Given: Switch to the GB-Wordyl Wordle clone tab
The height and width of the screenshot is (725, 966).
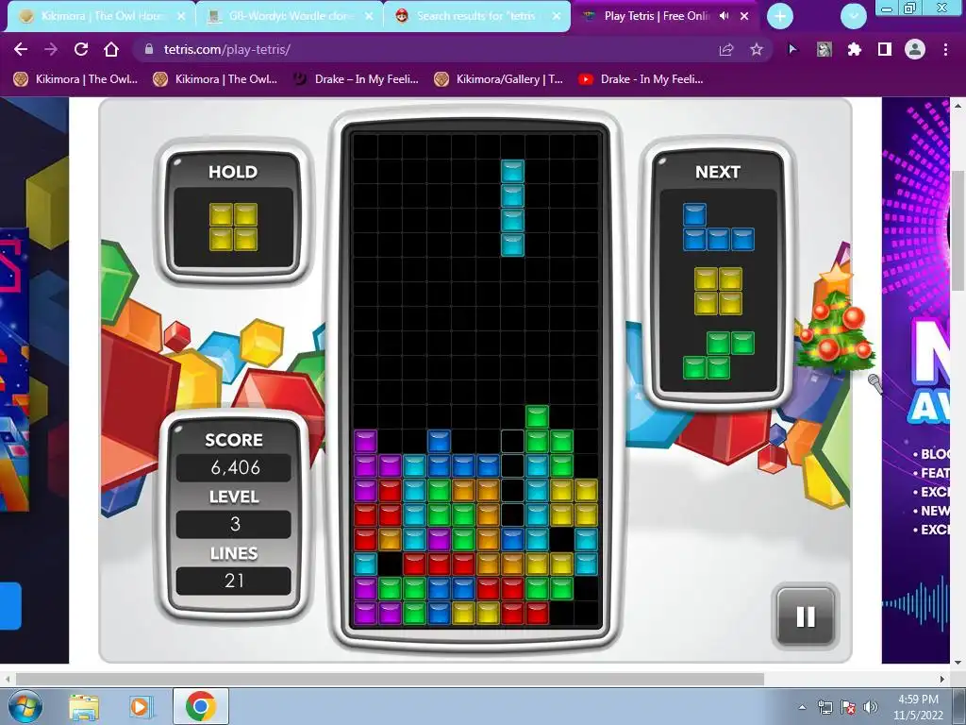Looking at the screenshot, I should tap(291, 16).
